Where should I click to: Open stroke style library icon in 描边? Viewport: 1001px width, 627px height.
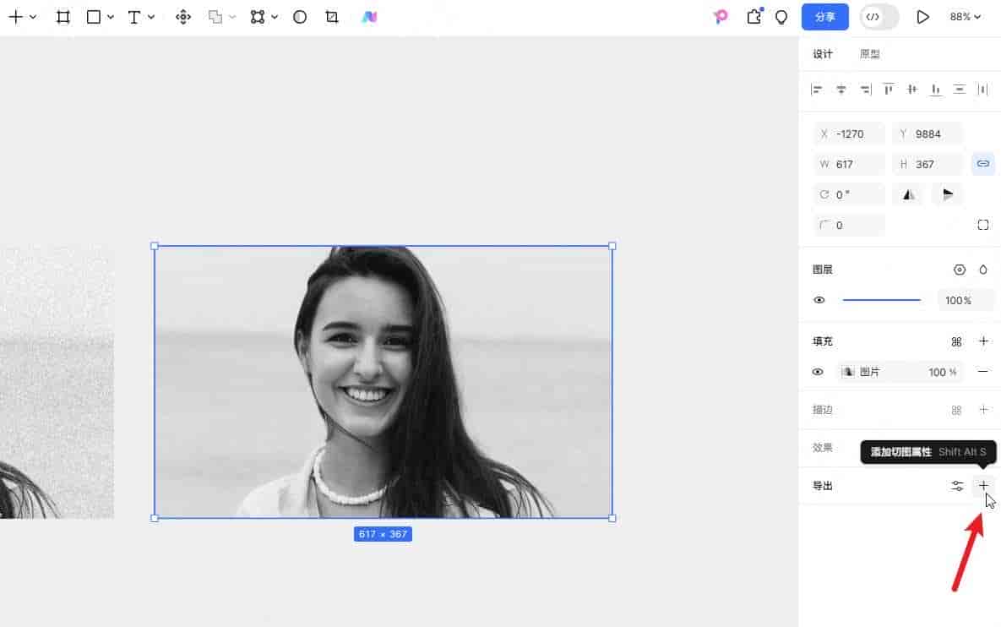956,411
